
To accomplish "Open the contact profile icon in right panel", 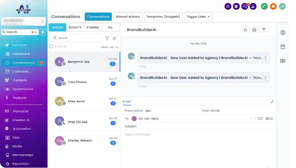I will 282,32.
